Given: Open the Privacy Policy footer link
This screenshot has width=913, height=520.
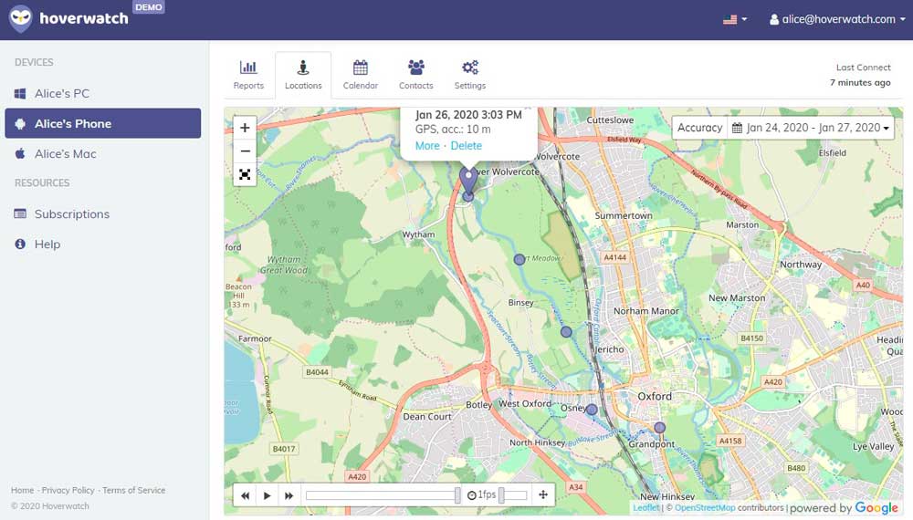Looking at the screenshot, I should 68,490.
